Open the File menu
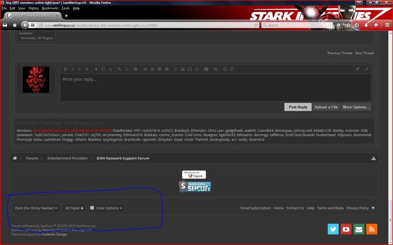393x245 pixels. [x=4, y=8]
